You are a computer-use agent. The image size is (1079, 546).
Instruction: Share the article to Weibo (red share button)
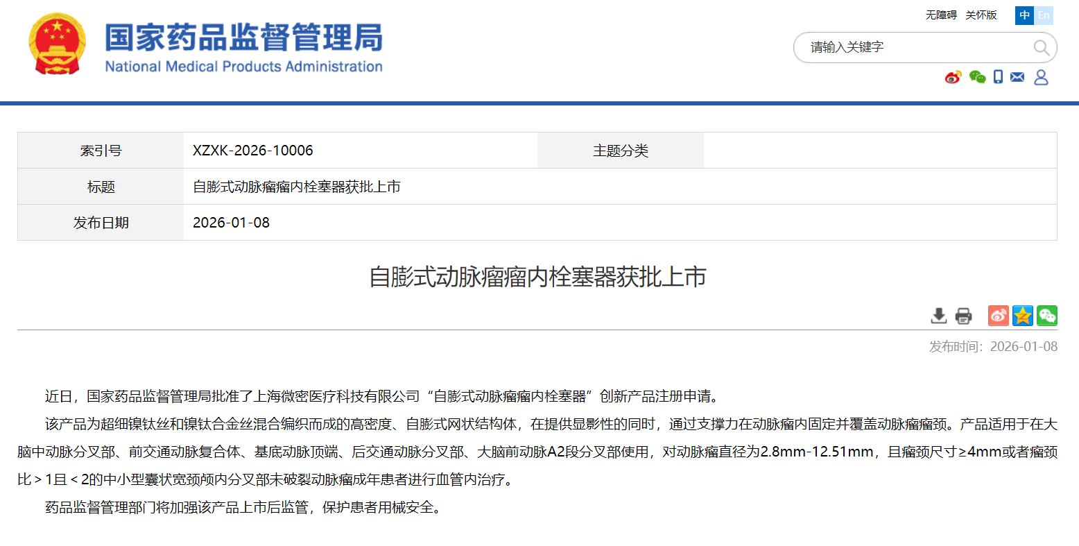(999, 316)
